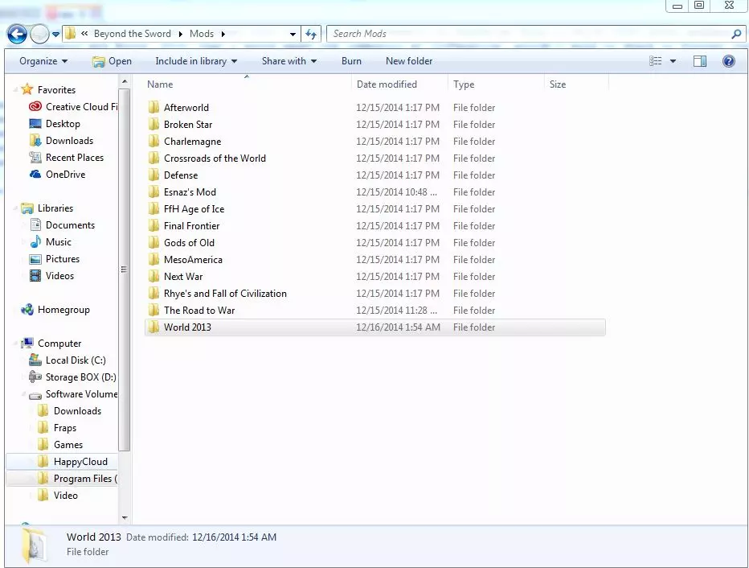Click the refresh button beside address bar

(311, 34)
